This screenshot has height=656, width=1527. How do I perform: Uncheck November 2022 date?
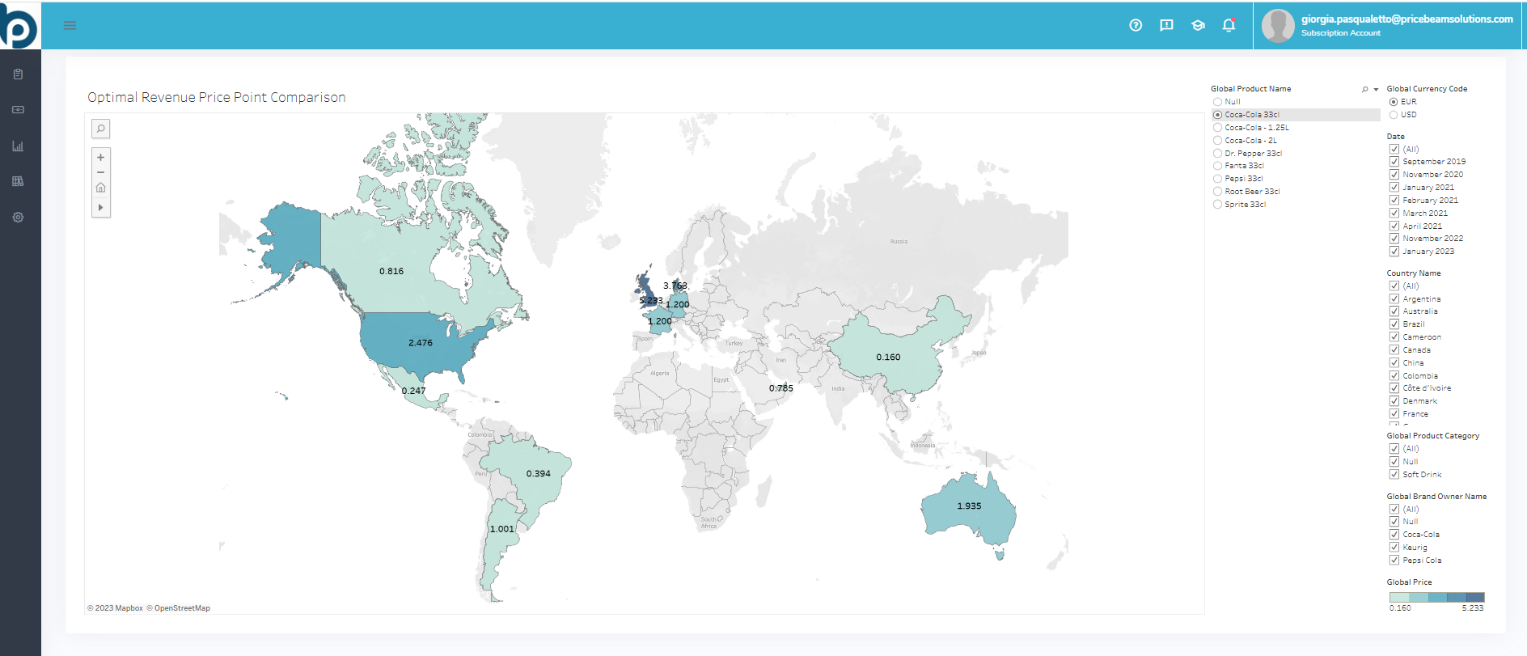(1394, 239)
